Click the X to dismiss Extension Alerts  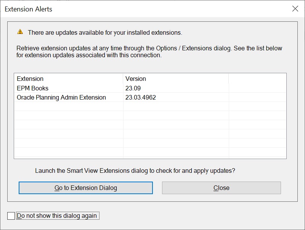pos(296,9)
